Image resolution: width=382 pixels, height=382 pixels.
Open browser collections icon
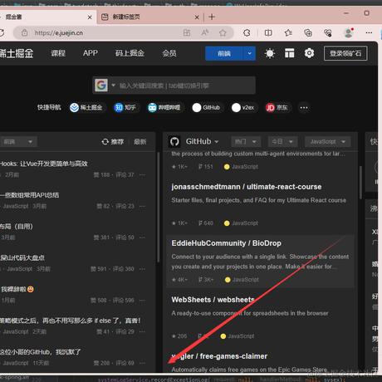(308, 33)
